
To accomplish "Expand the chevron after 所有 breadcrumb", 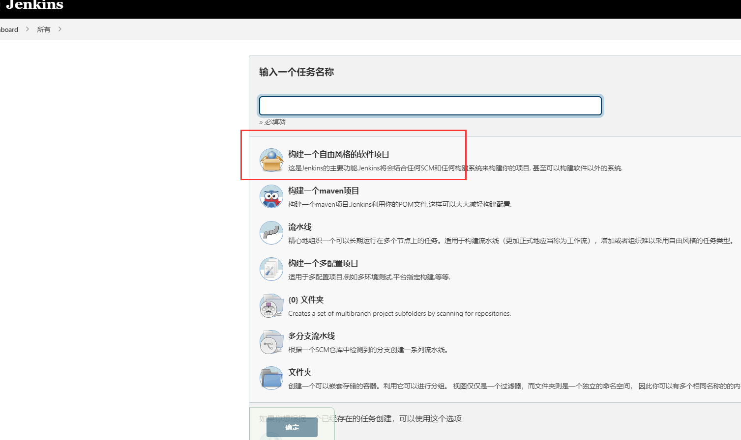I will [x=60, y=29].
